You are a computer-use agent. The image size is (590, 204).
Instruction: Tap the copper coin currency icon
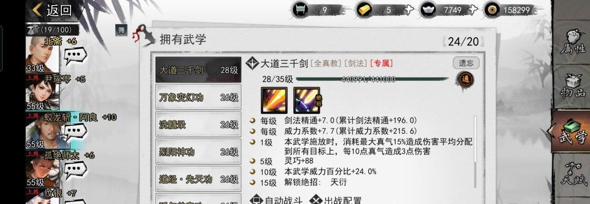491,10
